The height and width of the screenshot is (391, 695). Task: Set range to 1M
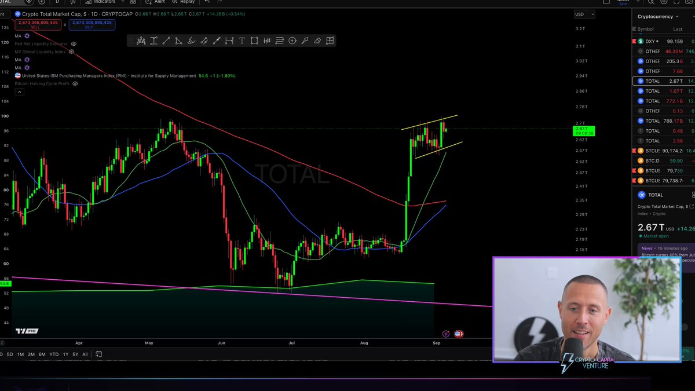coord(20,354)
